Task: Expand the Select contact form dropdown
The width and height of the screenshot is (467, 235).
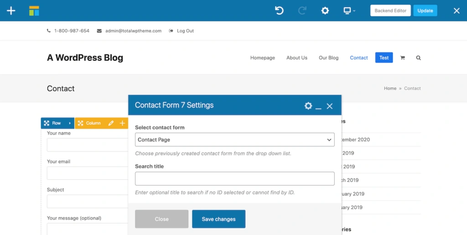Action: pos(234,140)
